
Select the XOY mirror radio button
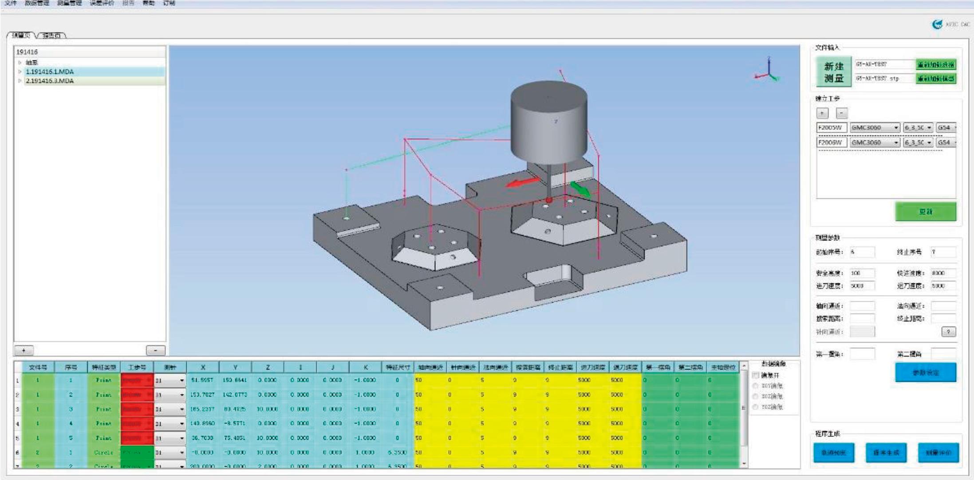click(x=755, y=386)
